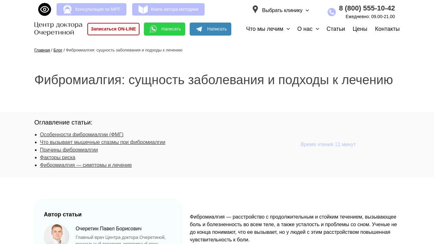Click the MRT consultation scanner icon
The width and height of the screenshot is (434, 244).
(x=67, y=10)
